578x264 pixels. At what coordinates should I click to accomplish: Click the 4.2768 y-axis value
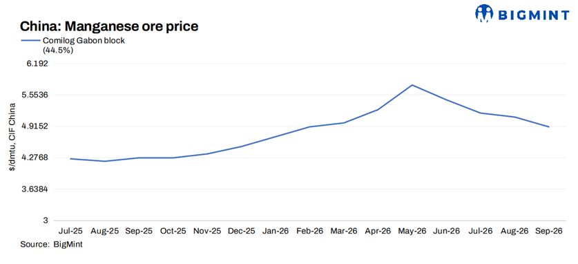pyautogui.click(x=35, y=158)
